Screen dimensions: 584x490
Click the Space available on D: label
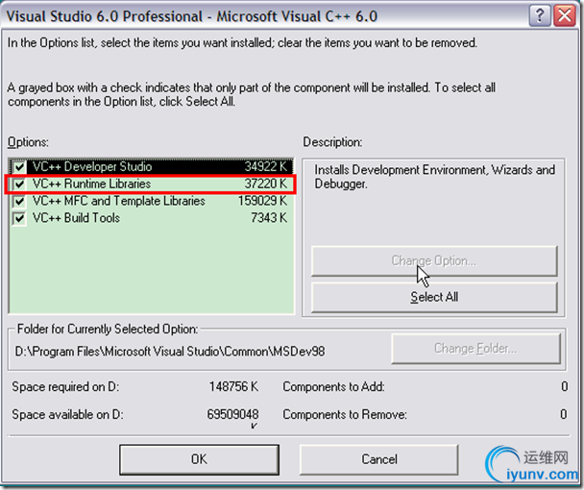[x=67, y=414]
